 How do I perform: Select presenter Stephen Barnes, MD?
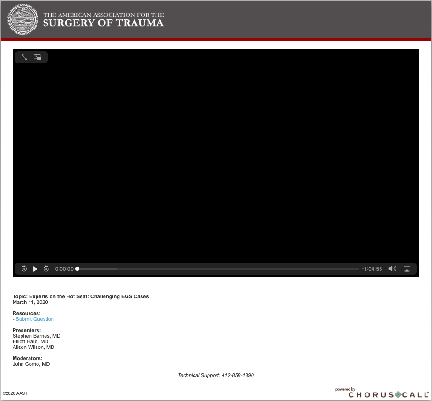(37, 336)
